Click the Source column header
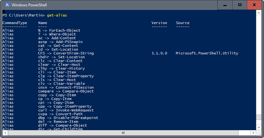Screen dimensions: 264x138 183,23
